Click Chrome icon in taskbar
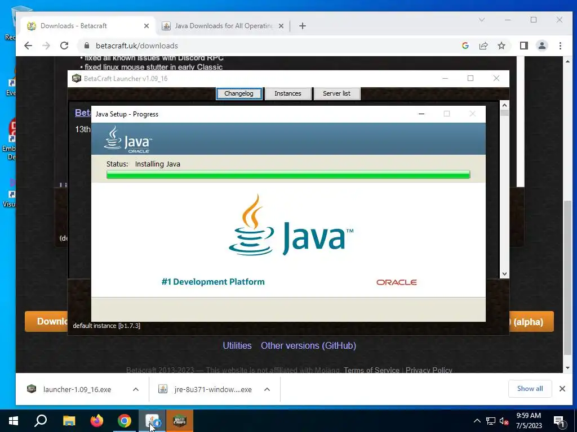 coord(125,421)
